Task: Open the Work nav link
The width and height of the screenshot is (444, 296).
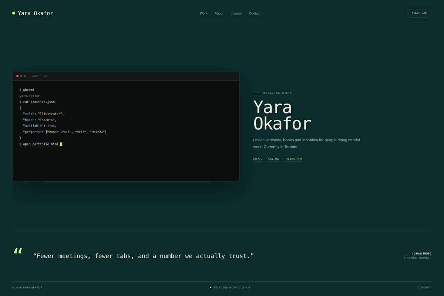Action: tap(203, 13)
